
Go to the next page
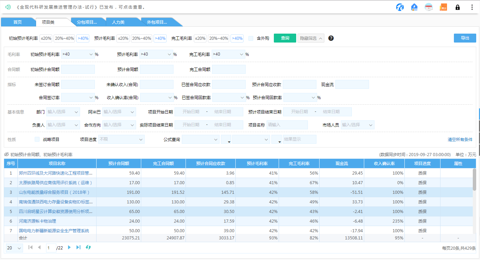click(x=69, y=247)
